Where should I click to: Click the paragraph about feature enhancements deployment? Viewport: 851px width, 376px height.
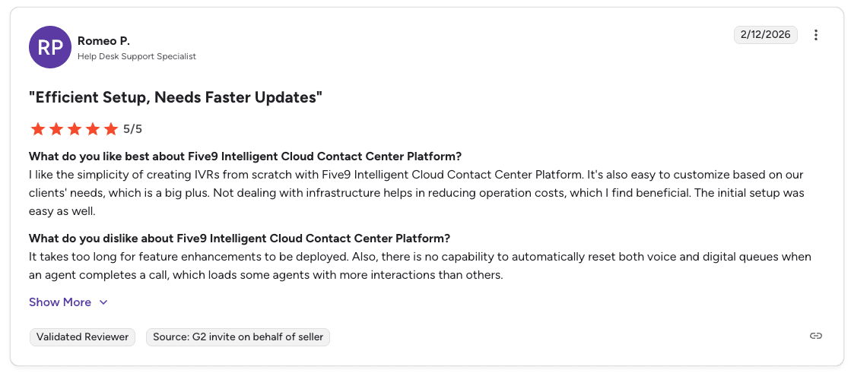point(420,266)
